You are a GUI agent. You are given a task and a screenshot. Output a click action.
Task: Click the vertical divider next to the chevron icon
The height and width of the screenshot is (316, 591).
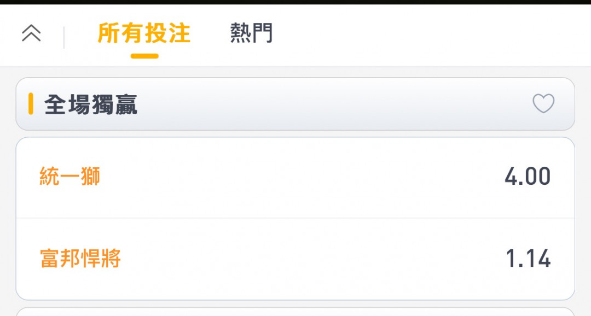coord(63,37)
